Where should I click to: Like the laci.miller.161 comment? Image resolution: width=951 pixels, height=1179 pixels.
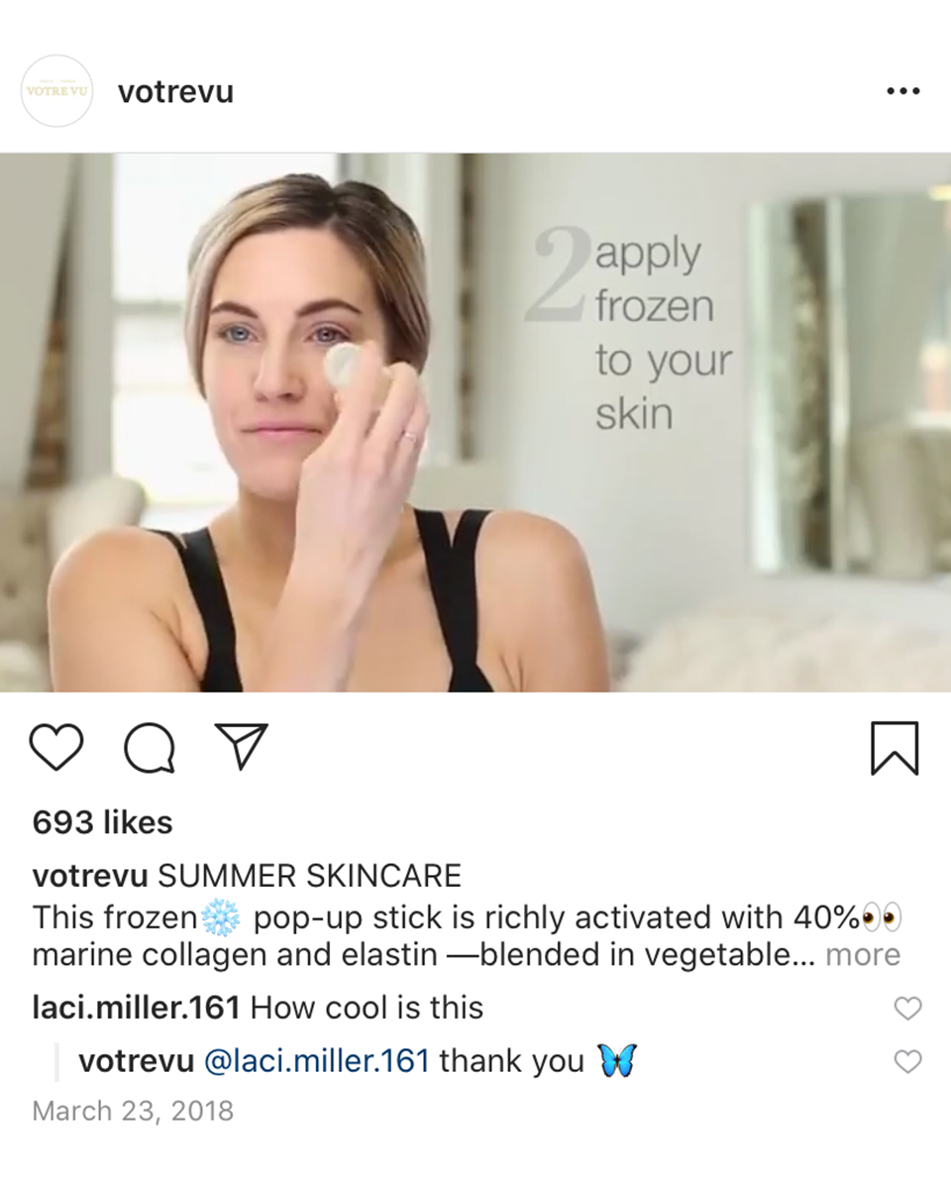click(907, 1008)
